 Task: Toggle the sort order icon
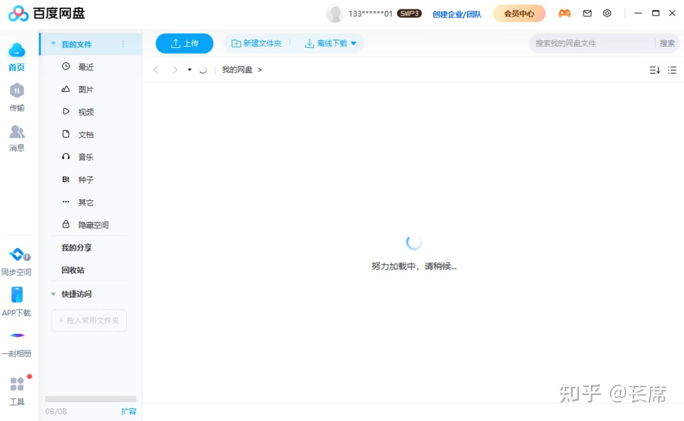[655, 70]
